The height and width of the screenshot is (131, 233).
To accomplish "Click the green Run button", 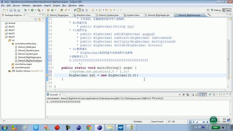I will 32,10.
